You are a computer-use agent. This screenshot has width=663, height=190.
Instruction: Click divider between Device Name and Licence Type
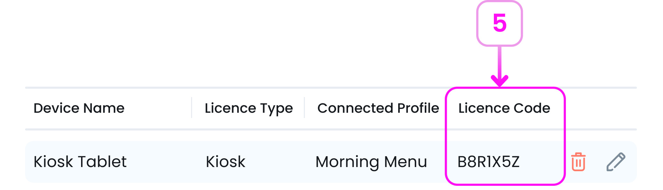(192, 108)
